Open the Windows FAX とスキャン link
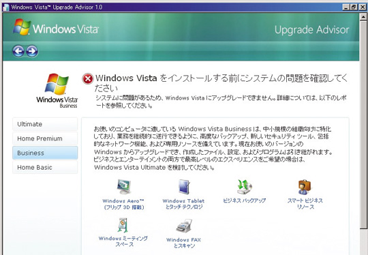Image resolution: width=368 pixels, height=255 pixels. (184, 243)
